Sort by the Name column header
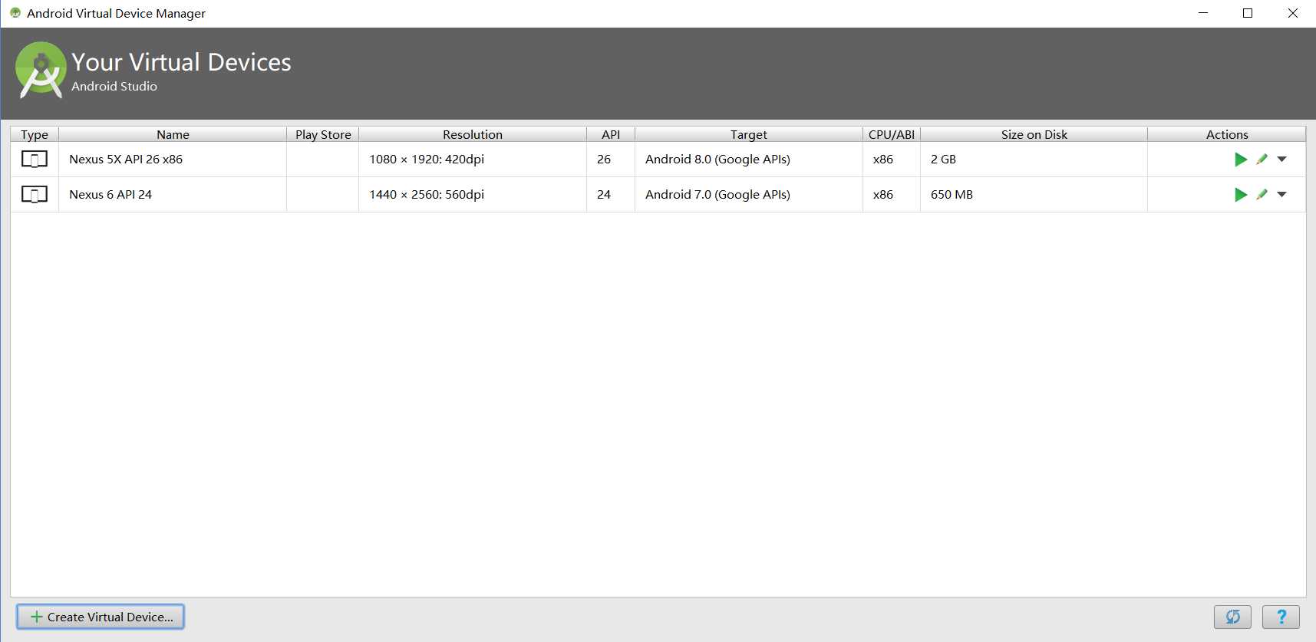Viewport: 1316px width, 642px height. click(173, 134)
